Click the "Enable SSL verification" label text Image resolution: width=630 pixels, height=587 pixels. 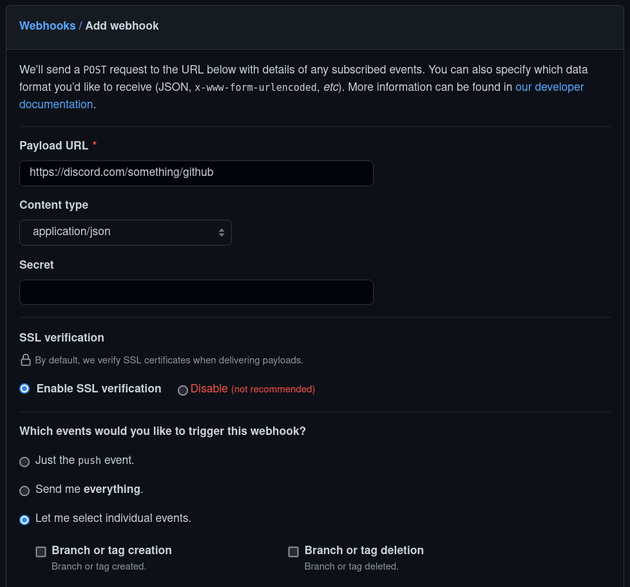pos(99,389)
